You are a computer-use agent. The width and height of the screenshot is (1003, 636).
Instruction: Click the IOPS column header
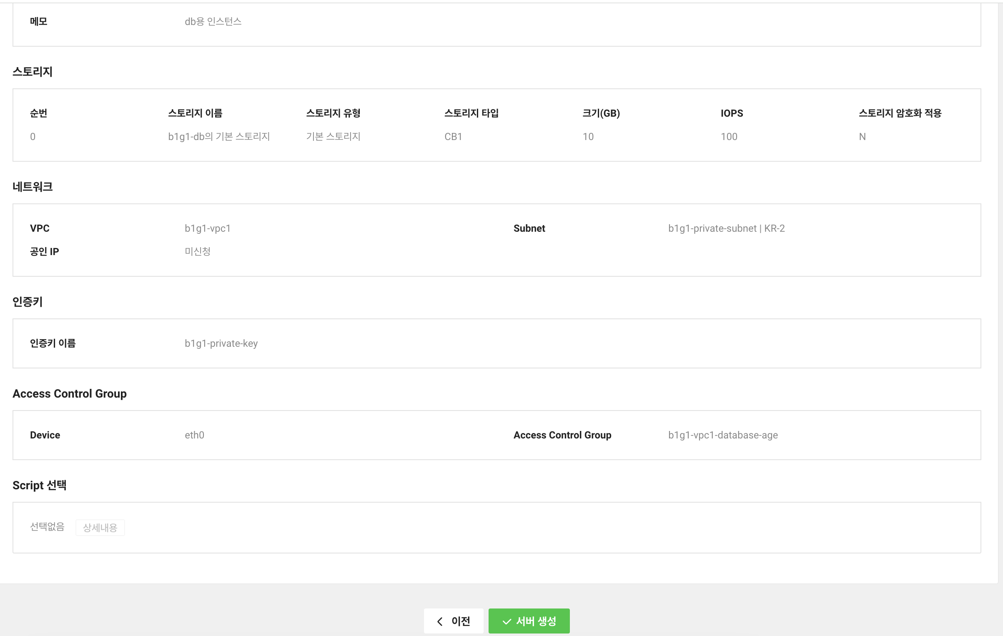click(x=732, y=113)
